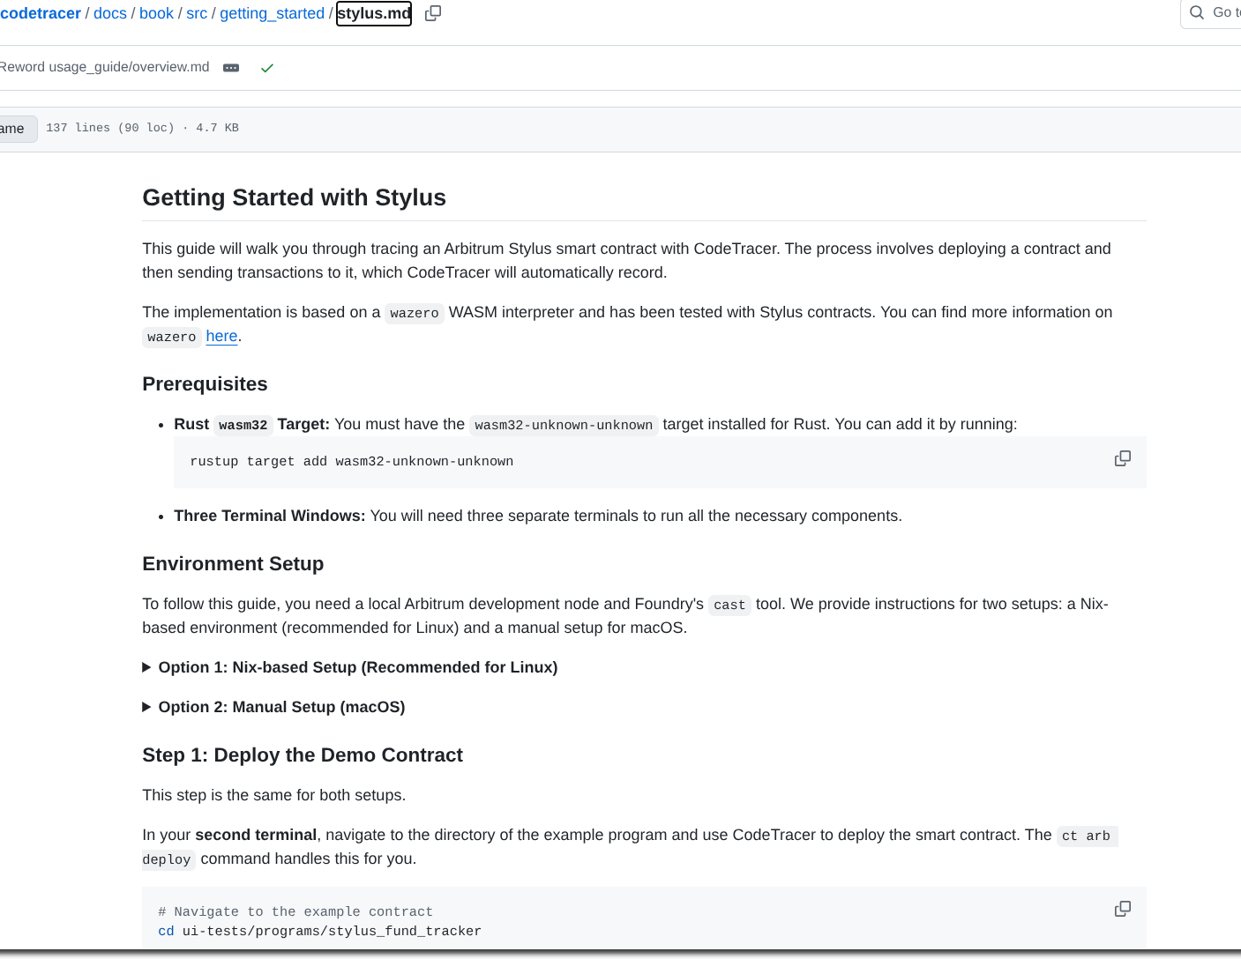Click the 'wasm32-unknown-unknown' inline code
The image size is (1241, 959).
point(564,425)
